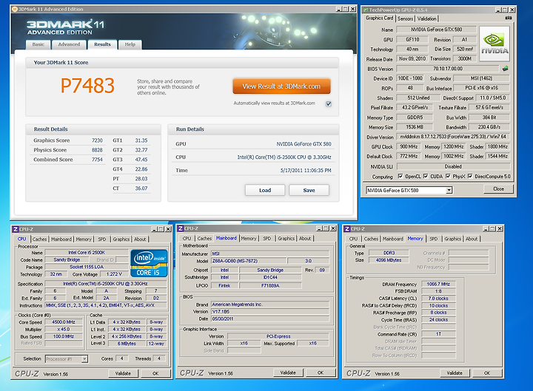Open the Caches tab in the first CPU-Z window

tap(39, 239)
